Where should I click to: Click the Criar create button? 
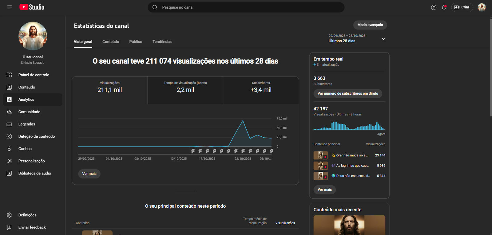(x=462, y=7)
